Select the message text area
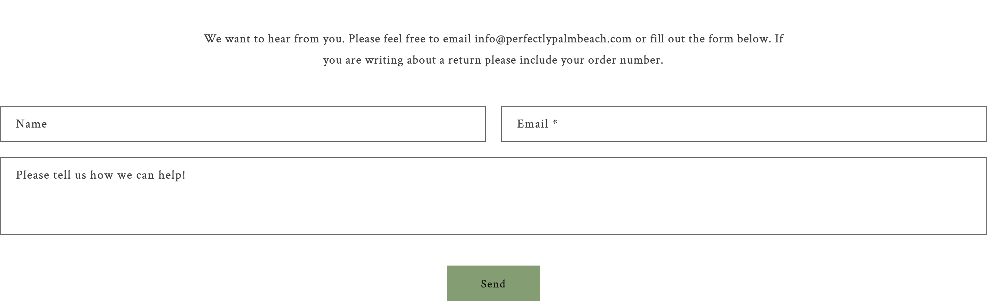Viewport: 987px width, 301px height. (493, 196)
